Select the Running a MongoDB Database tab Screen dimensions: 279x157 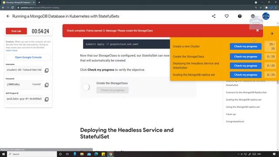[x=18, y=3]
